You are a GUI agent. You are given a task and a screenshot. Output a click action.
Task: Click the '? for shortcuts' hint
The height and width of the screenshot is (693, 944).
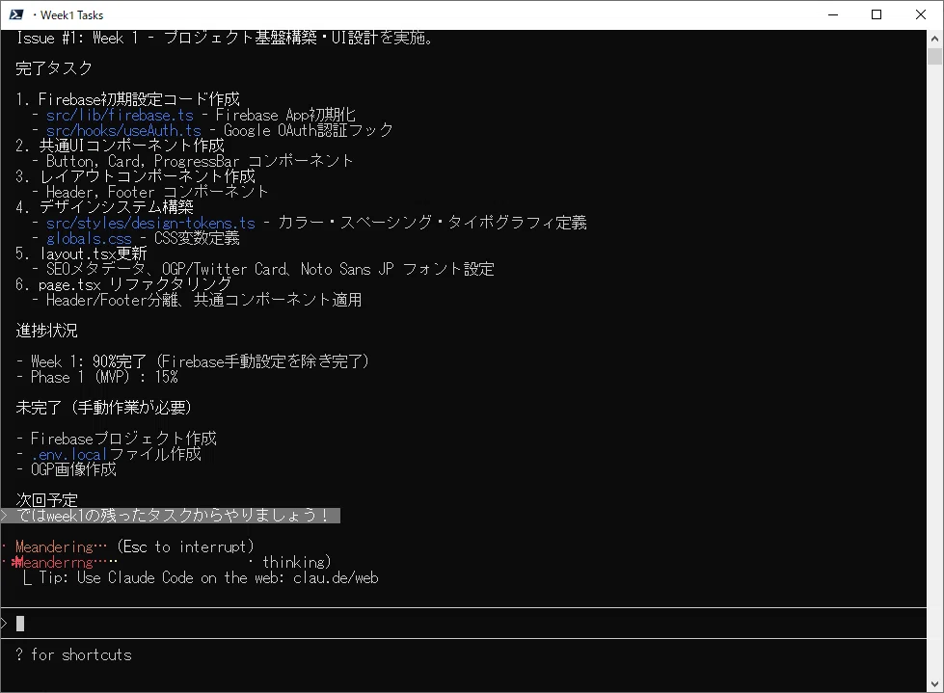point(73,654)
